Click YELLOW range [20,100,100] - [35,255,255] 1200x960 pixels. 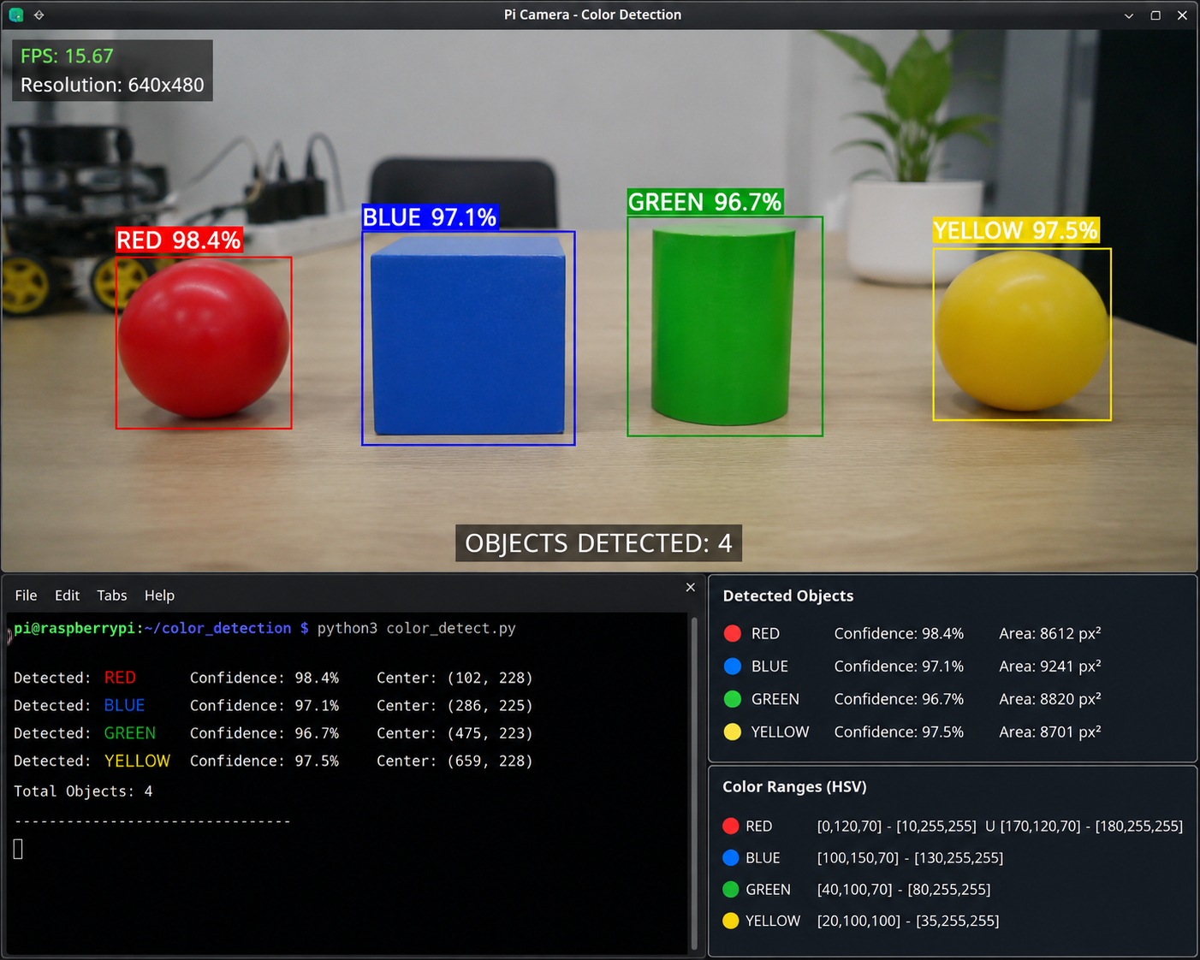click(908, 921)
